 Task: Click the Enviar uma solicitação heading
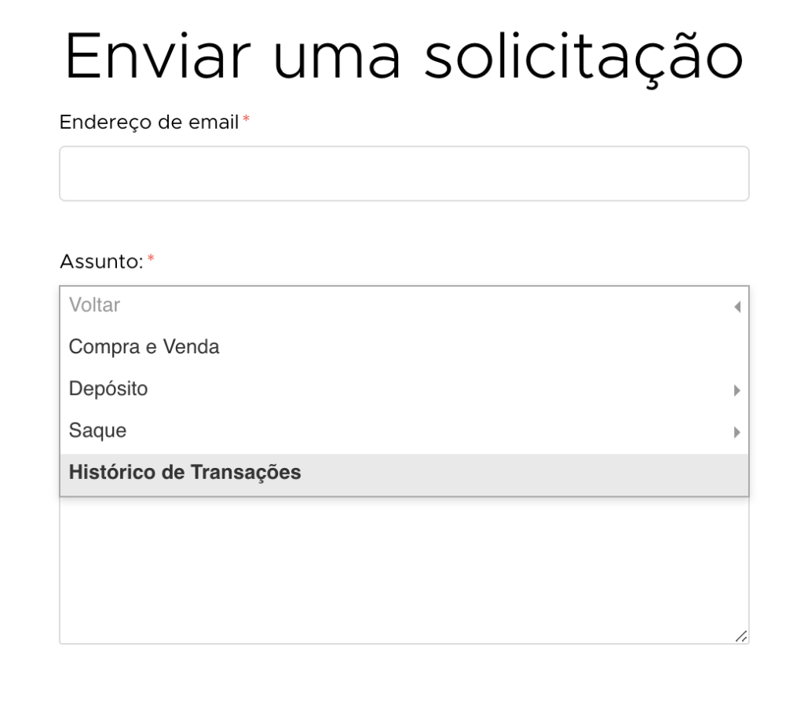pyautogui.click(x=404, y=57)
